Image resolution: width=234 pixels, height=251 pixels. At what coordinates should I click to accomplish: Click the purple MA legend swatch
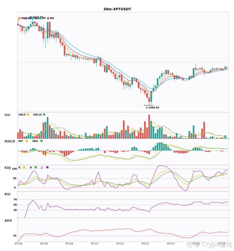point(26,18)
